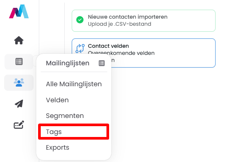Viewport: 232px width, 162px height.
Task: Click the Contact velden heading text
Action: (108, 46)
